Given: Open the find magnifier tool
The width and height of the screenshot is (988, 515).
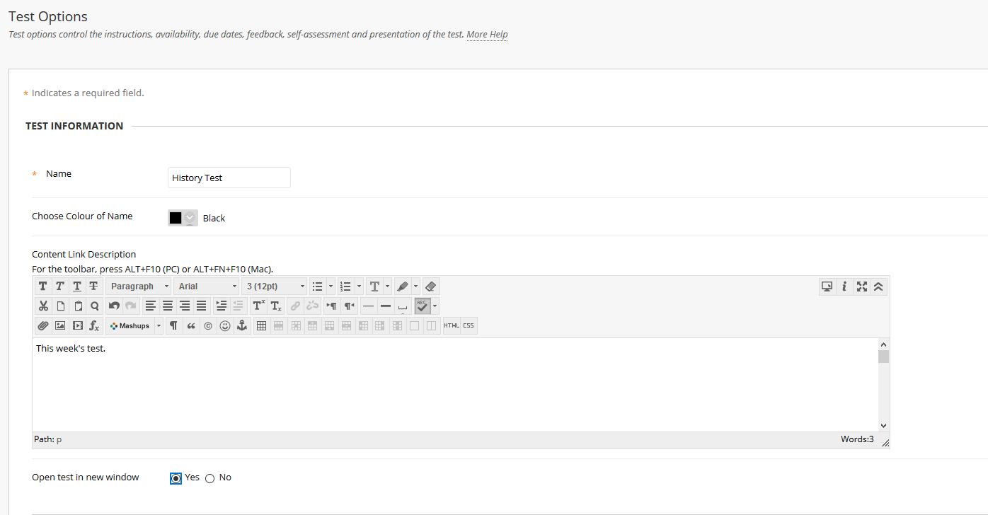Looking at the screenshot, I should pyautogui.click(x=94, y=306).
